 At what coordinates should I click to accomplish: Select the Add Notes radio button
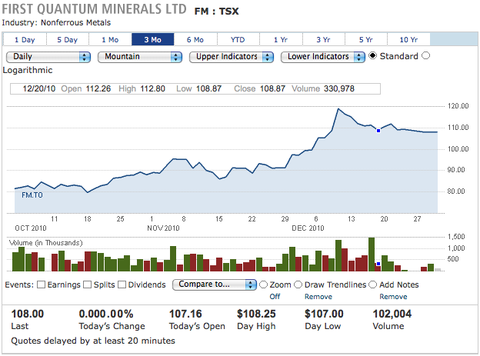click(372, 284)
